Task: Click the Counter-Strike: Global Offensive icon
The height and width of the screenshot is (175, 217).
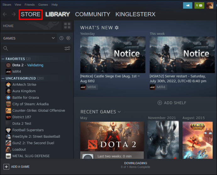Action: point(8,110)
